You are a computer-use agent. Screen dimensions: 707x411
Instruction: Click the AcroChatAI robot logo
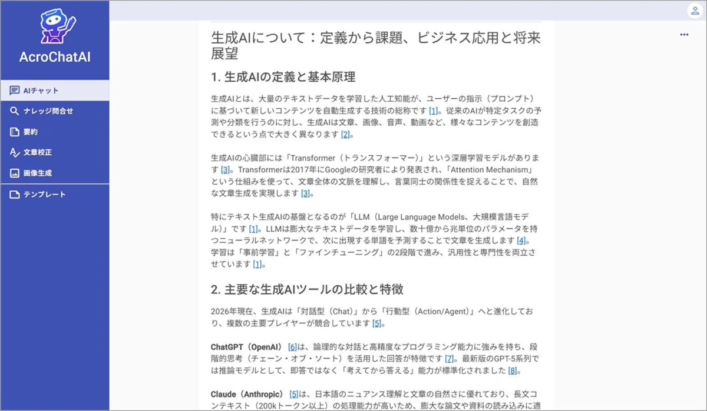[54, 26]
